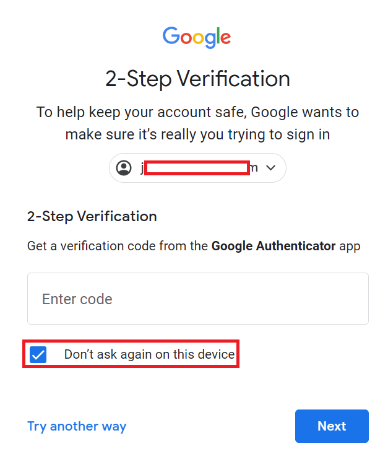Click the Google logo at the top
Image resolution: width=388 pixels, height=451 pixels.
(x=197, y=37)
